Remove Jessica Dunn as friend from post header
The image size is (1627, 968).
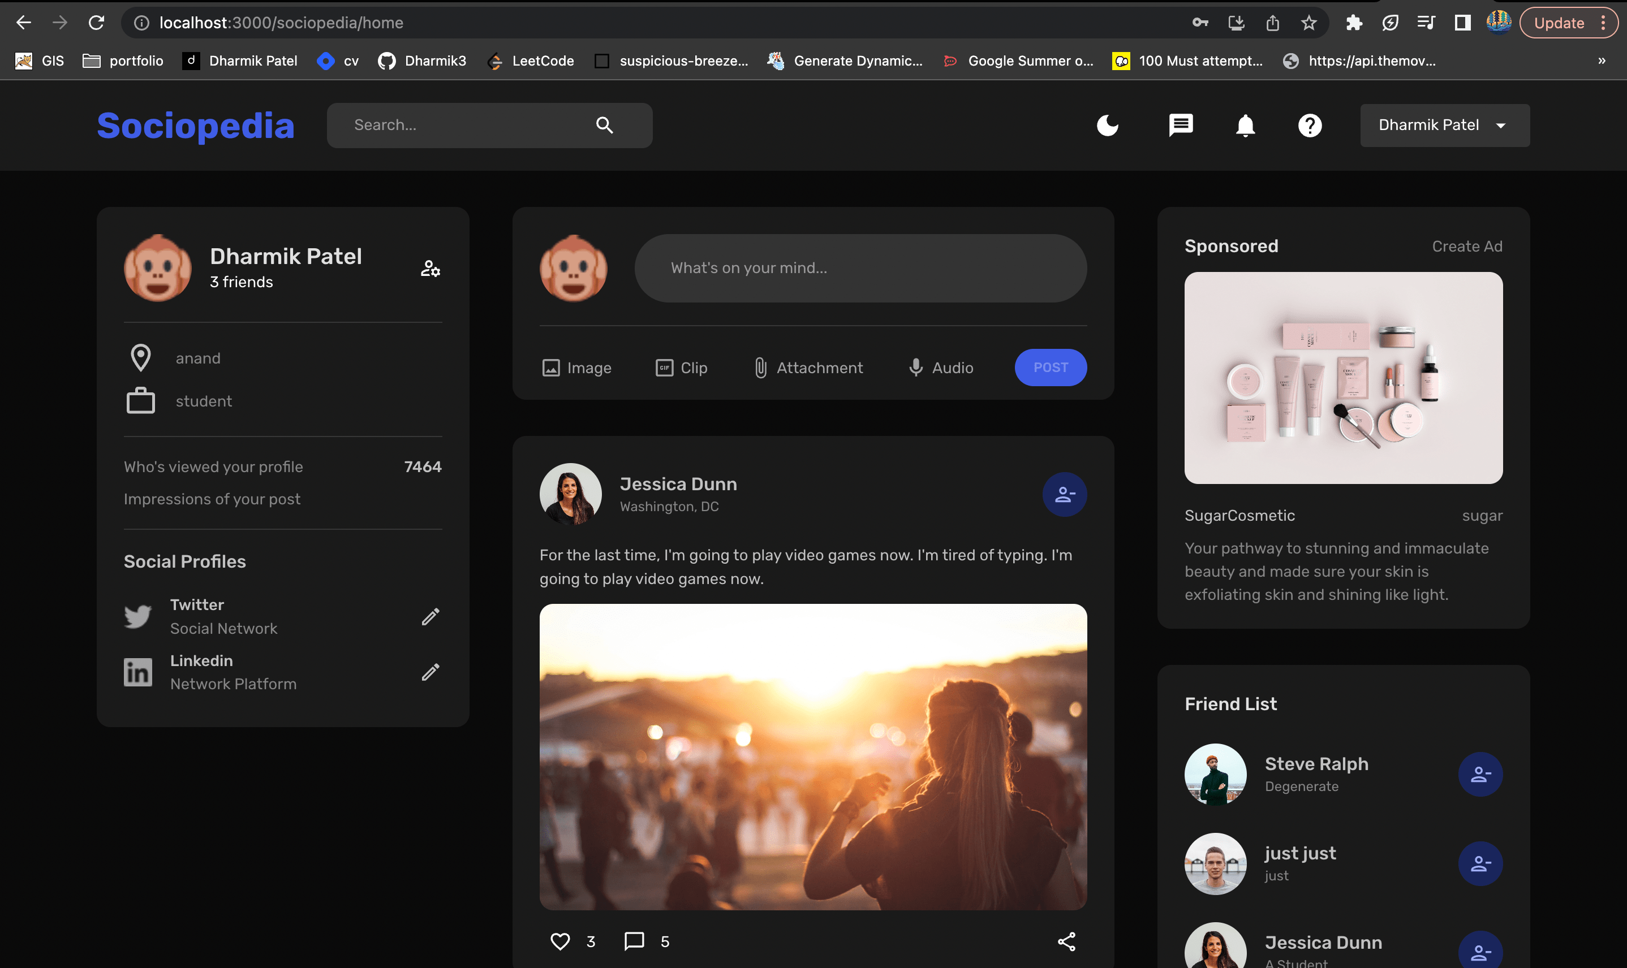[1064, 494]
